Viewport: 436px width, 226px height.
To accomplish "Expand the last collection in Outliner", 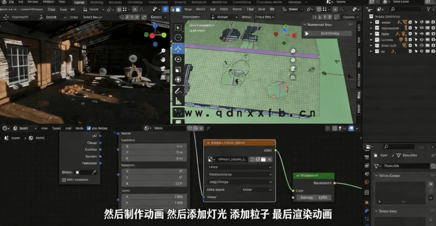I will (x=371, y=51).
